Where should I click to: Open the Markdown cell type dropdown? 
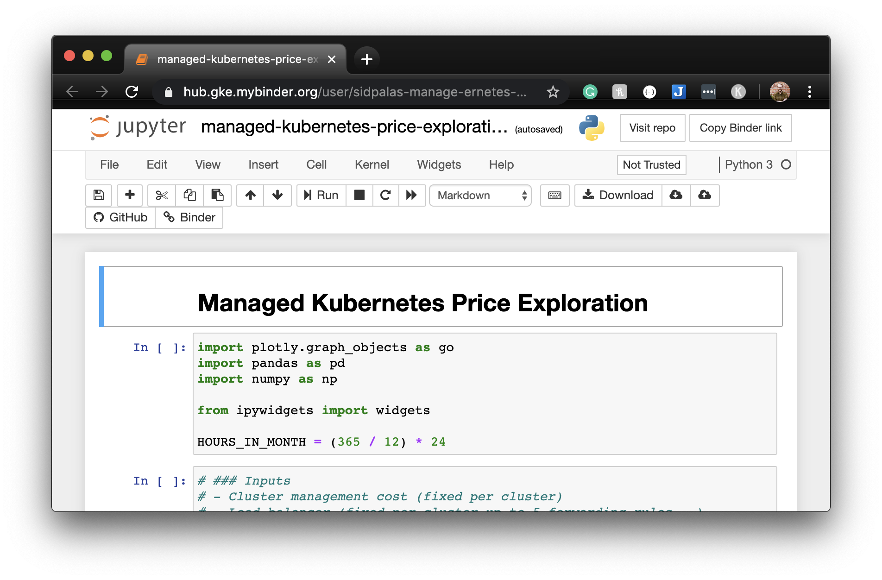[x=480, y=195]
